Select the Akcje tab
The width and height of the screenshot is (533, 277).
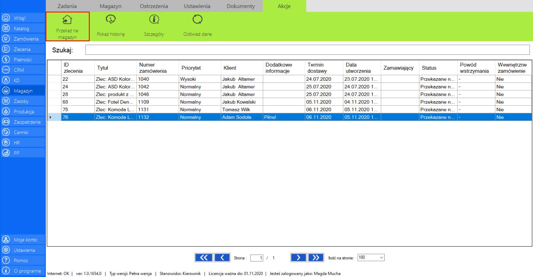click(284, 6)
